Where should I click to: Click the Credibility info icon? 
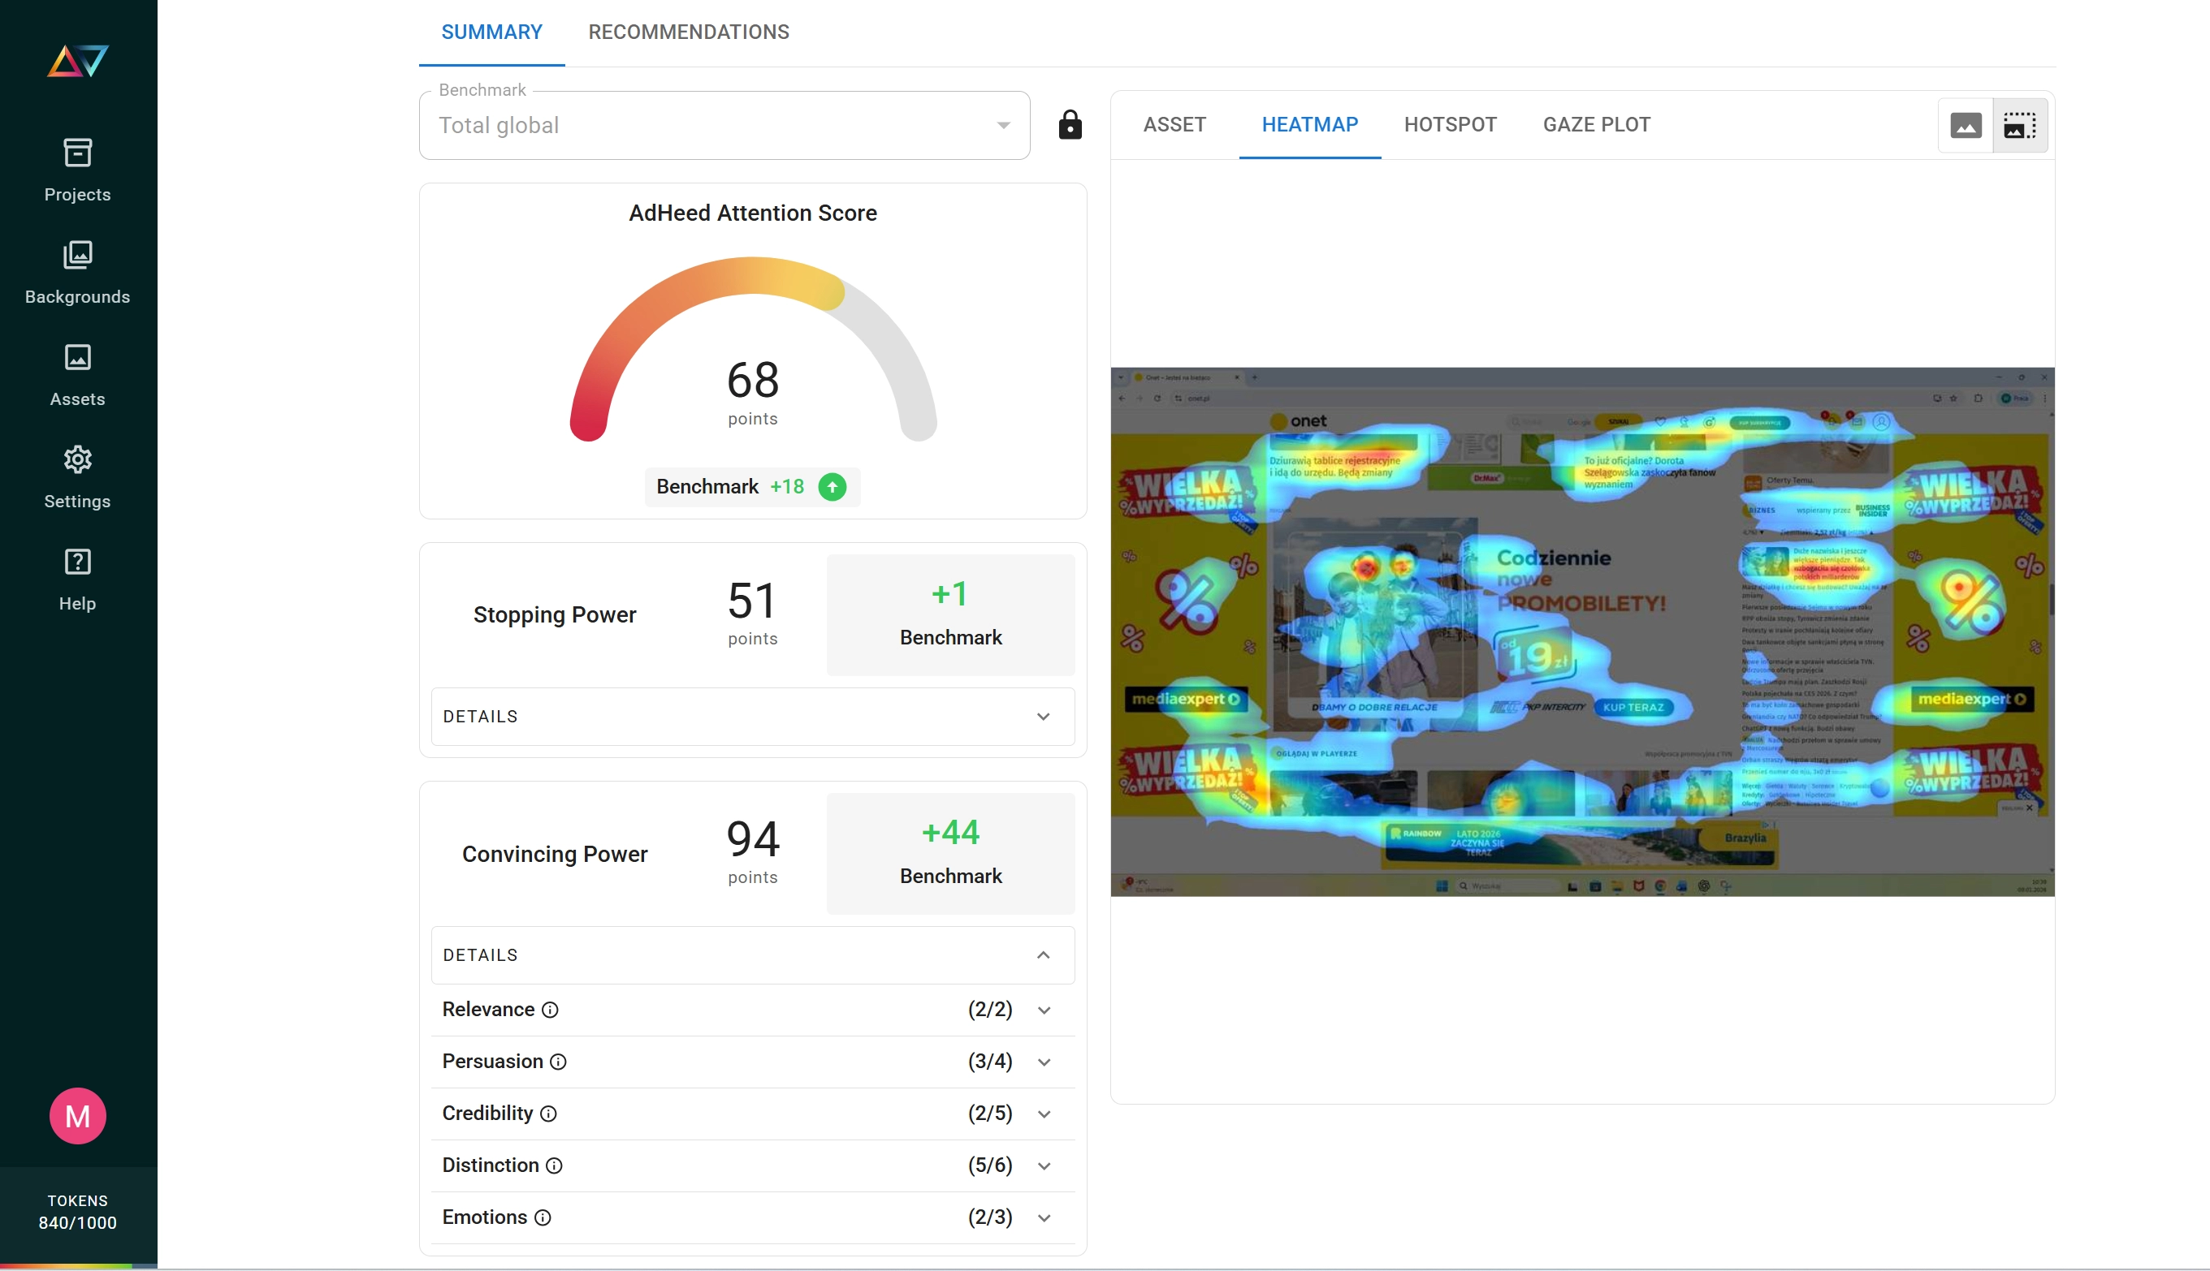[547, 1114]
